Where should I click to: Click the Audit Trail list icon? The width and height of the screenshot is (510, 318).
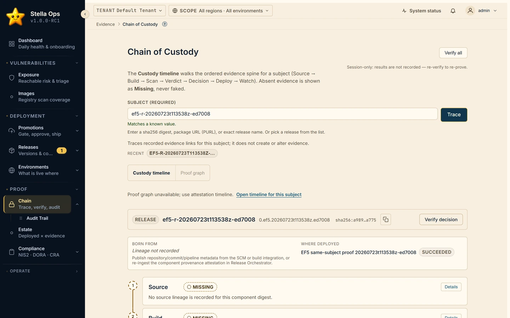click(21, 218)
